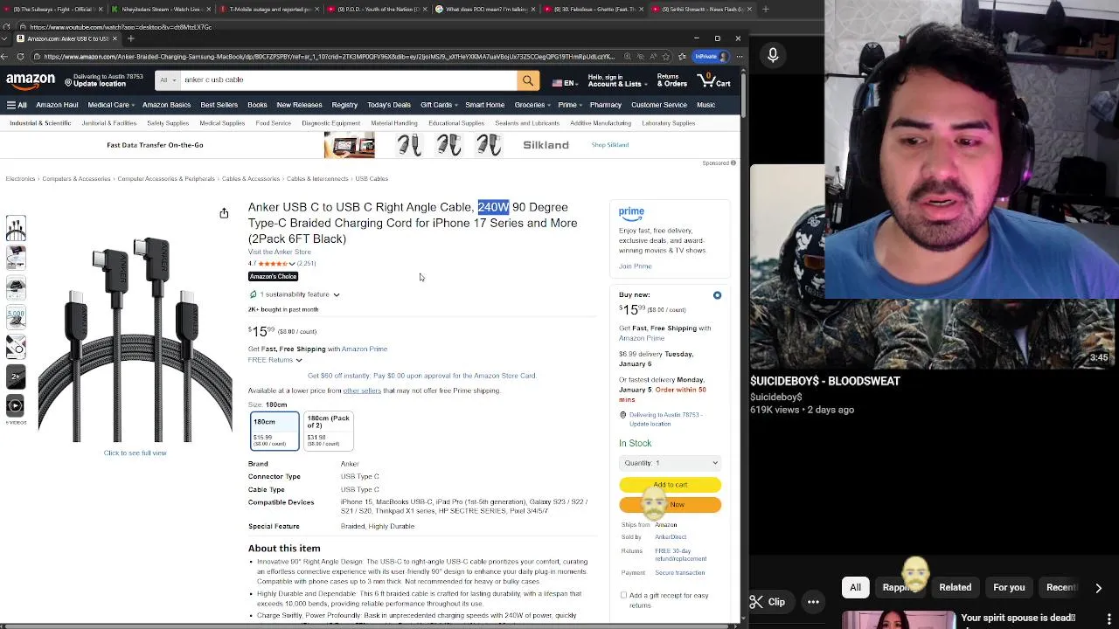Open the Medical Care dropdown
This screenshot has height=629, width=1119.
[111, 105]
